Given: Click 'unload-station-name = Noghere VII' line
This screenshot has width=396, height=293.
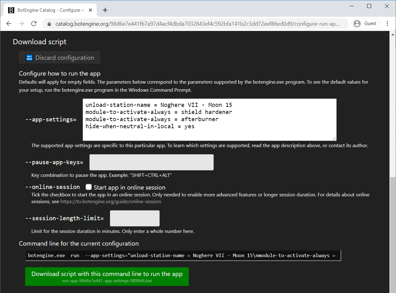Looking at the screenshot, I should point(159,105).
